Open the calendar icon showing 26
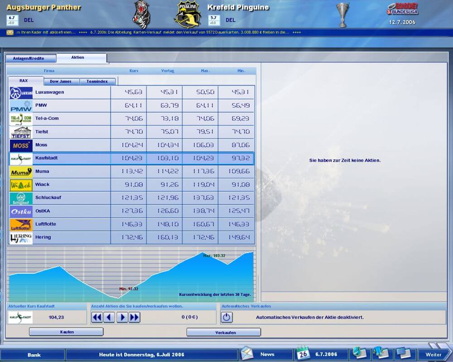 click(303, 353)
